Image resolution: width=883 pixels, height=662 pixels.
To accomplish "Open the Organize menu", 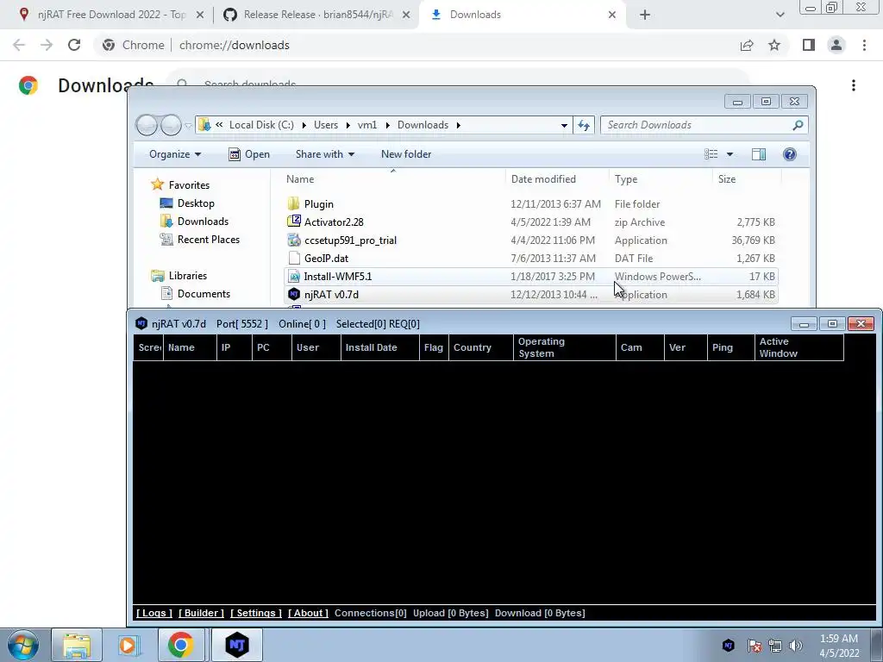I will click(174, 154).
